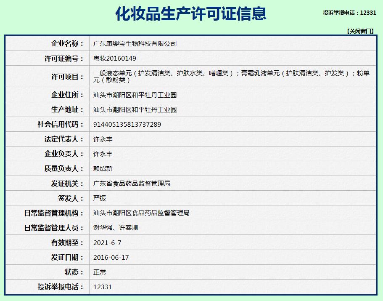Select the social credit code 914405135813737289
383x301 pixels.
[x=126, y=125]
